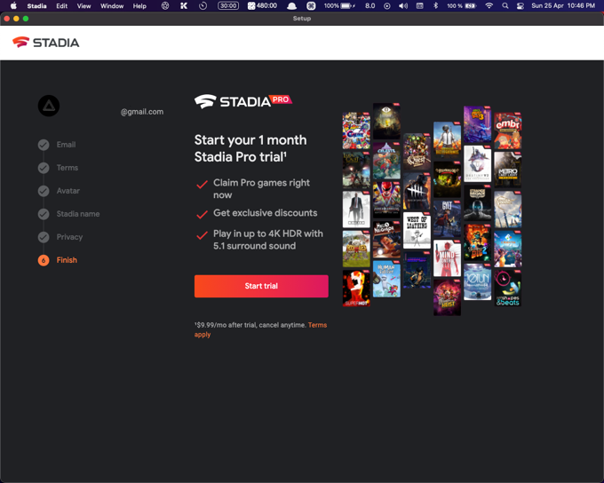Image resolution: width=604 pixels, height=483 pixels.
Task: Go to the Avatar setup step
Action: pyautogui.click(x=68, y=191)
